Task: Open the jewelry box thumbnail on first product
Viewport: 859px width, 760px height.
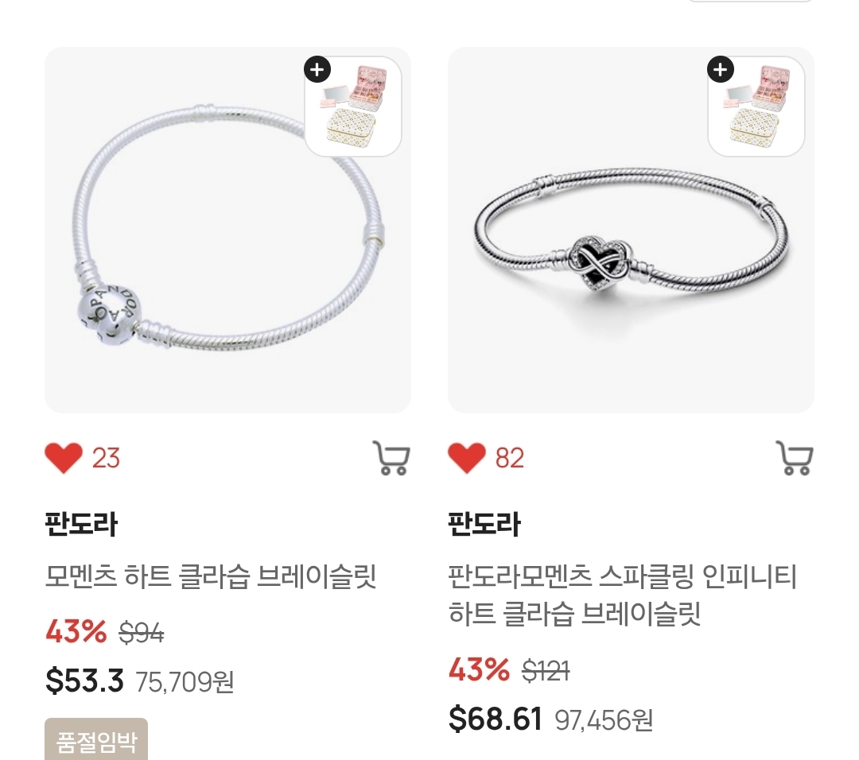Action: [354, 107]
